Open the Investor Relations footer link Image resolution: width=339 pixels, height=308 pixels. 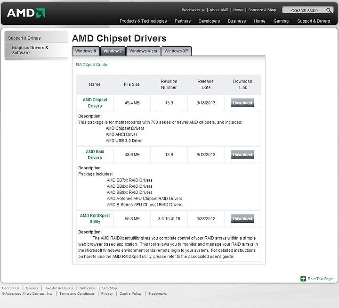(x=59, y=288)
